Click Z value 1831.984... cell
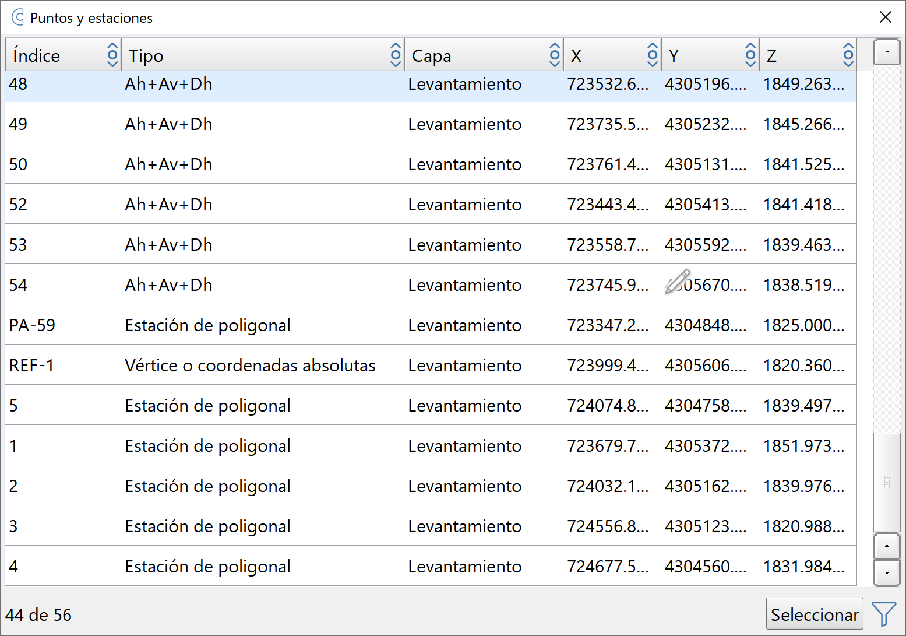The image size is (906, 636). click(808, 566)
